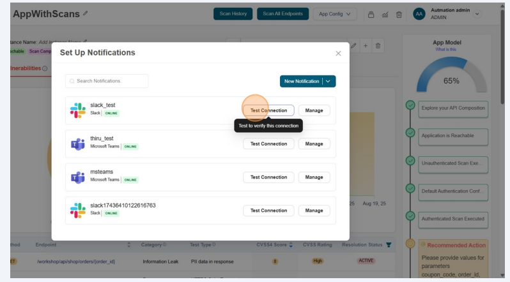Manage the slack17436410122616763 notification

click(314, 211)
